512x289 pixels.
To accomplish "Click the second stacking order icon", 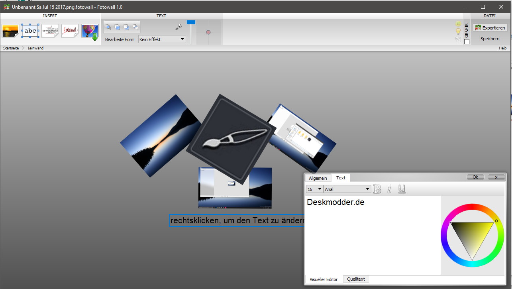I will pyautogui.click(x=117, y=27).
